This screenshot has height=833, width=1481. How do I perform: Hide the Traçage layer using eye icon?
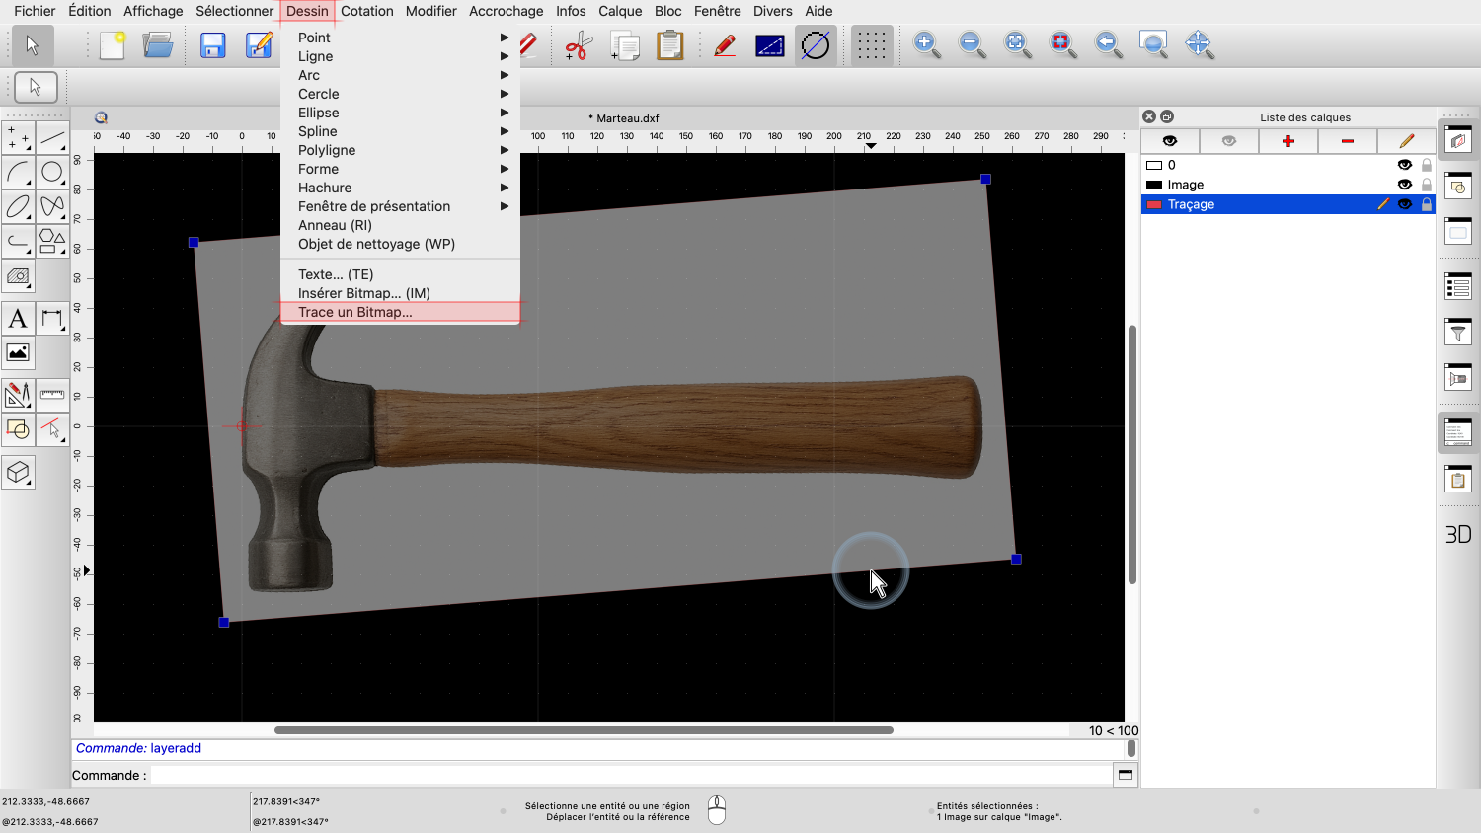click(1404, 204)
